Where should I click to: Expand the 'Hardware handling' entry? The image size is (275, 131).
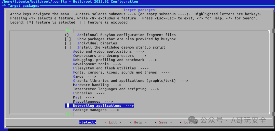tap(97, 85)
